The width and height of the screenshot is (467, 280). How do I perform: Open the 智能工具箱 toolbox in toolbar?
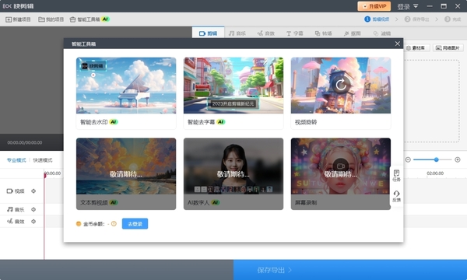(x=90, y=19)
